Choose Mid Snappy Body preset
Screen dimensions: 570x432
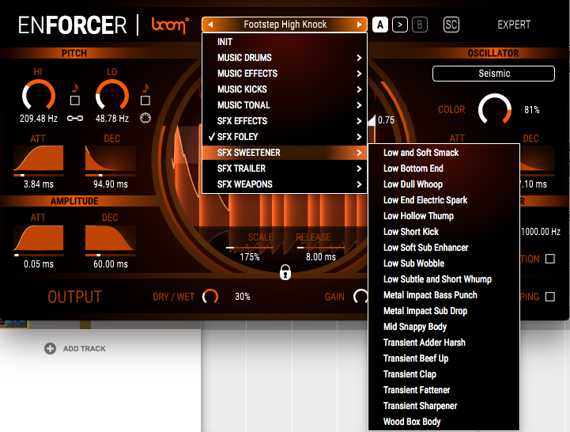(444, 327)
